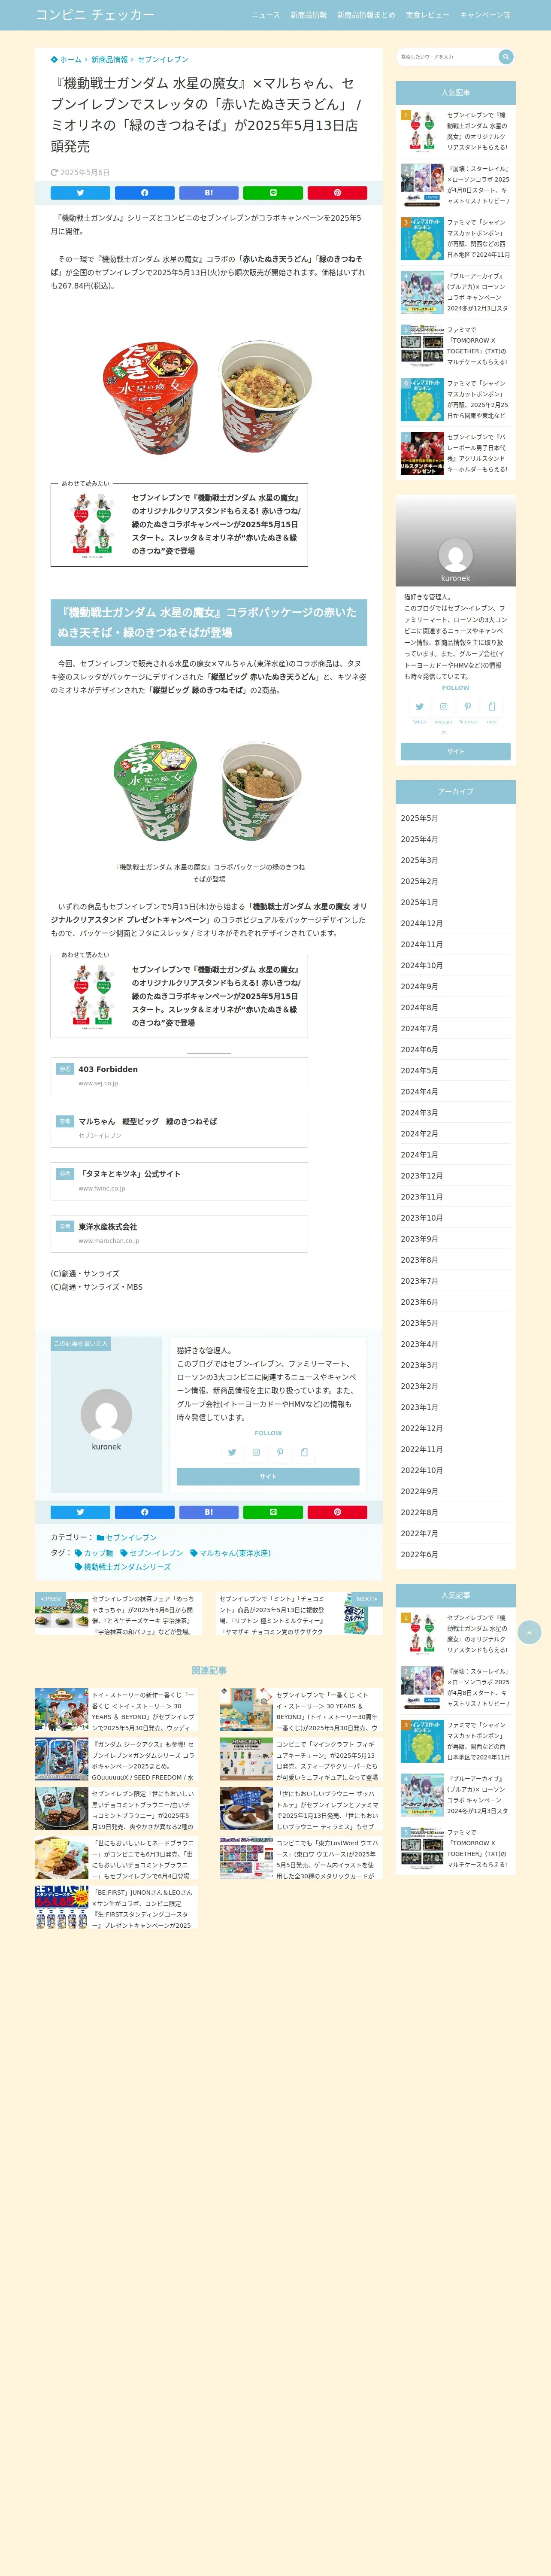Image resolution: width=551 pixels, height=2576 pixels.
Task: Open キャンペーン等 in the header navigation
Action: click(x=485, y=15)
